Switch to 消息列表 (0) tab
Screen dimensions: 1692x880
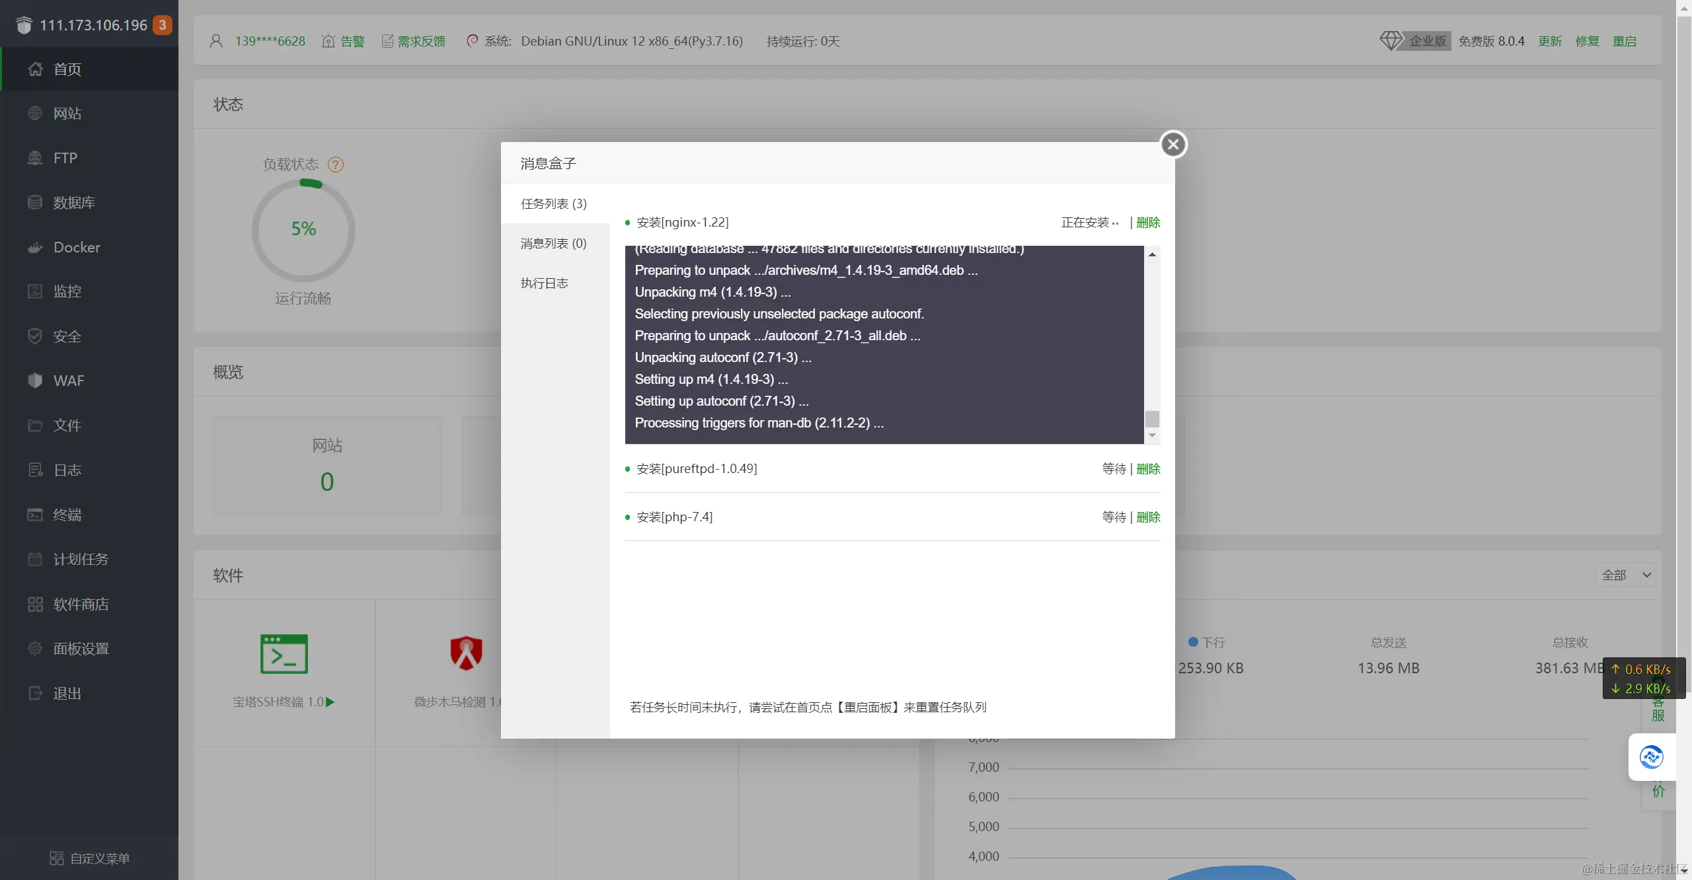click(553, 244)
